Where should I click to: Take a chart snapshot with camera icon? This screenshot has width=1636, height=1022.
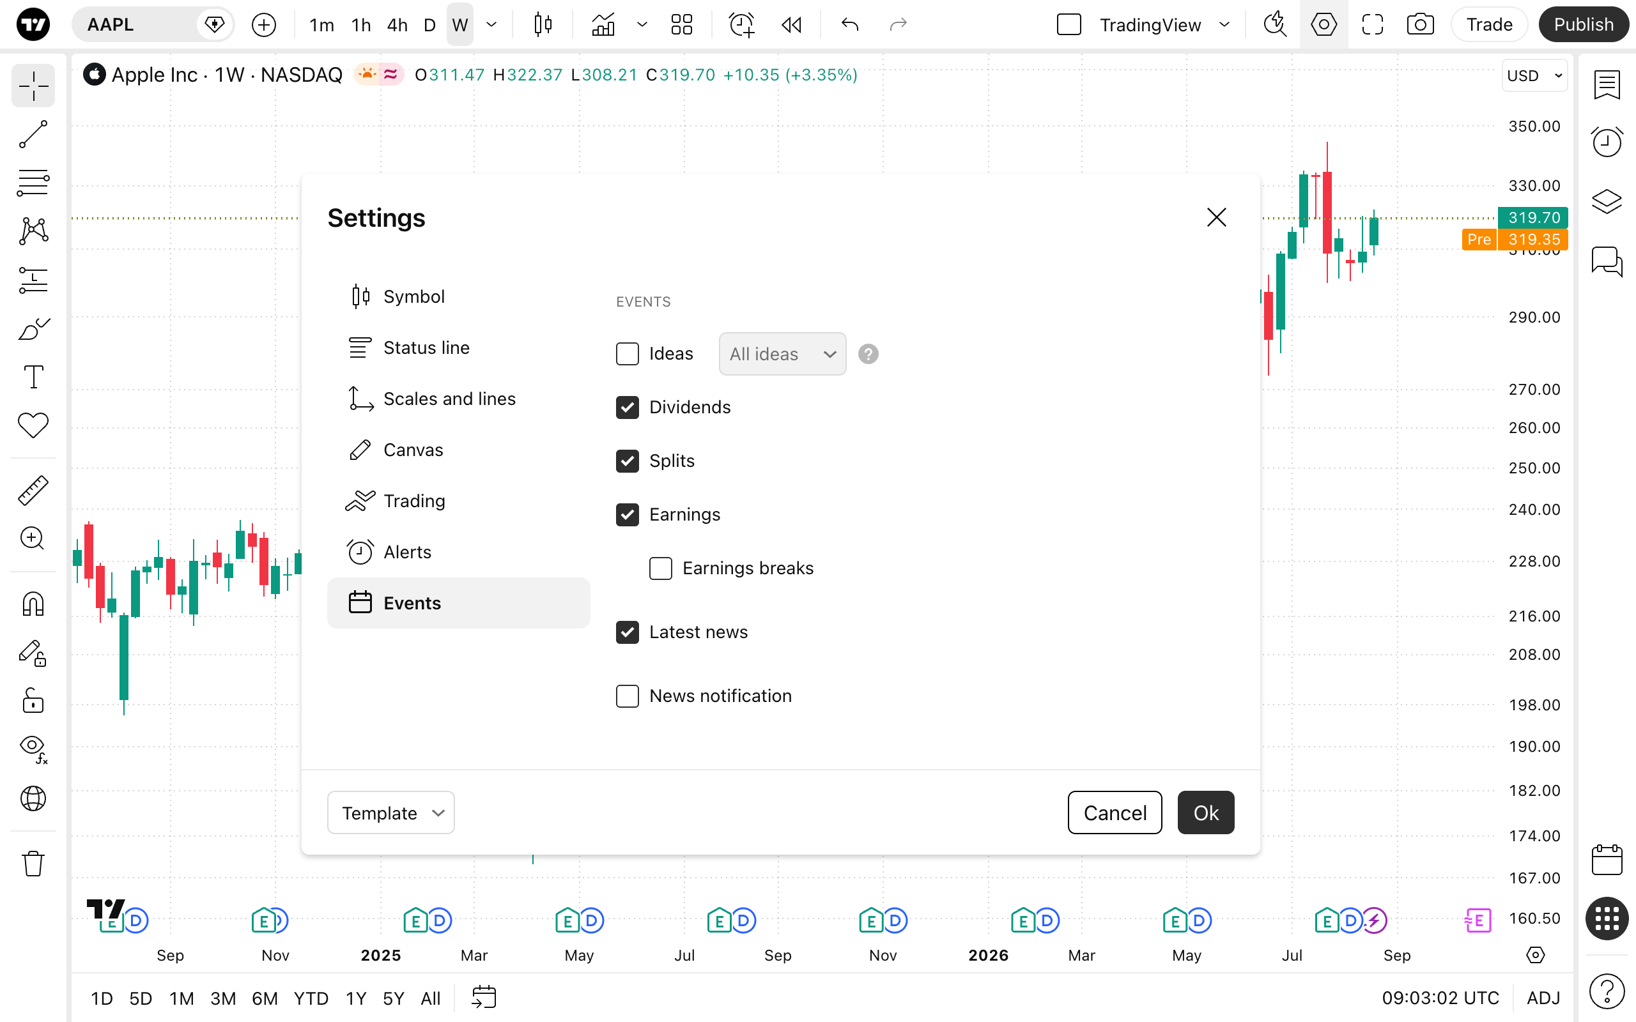pos(1421,25)
